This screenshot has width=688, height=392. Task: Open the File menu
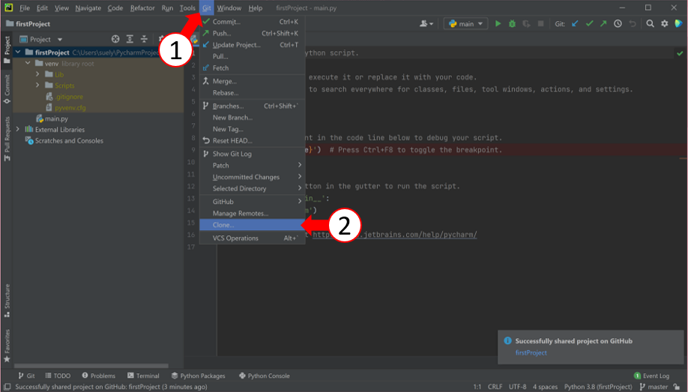coord(25,8)
